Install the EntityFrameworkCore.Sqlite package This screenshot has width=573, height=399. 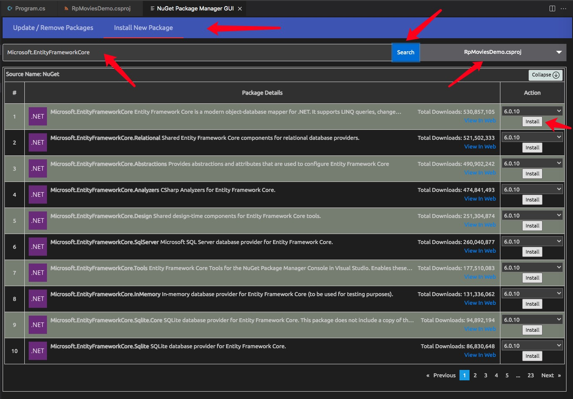click(x=532, y=356)
